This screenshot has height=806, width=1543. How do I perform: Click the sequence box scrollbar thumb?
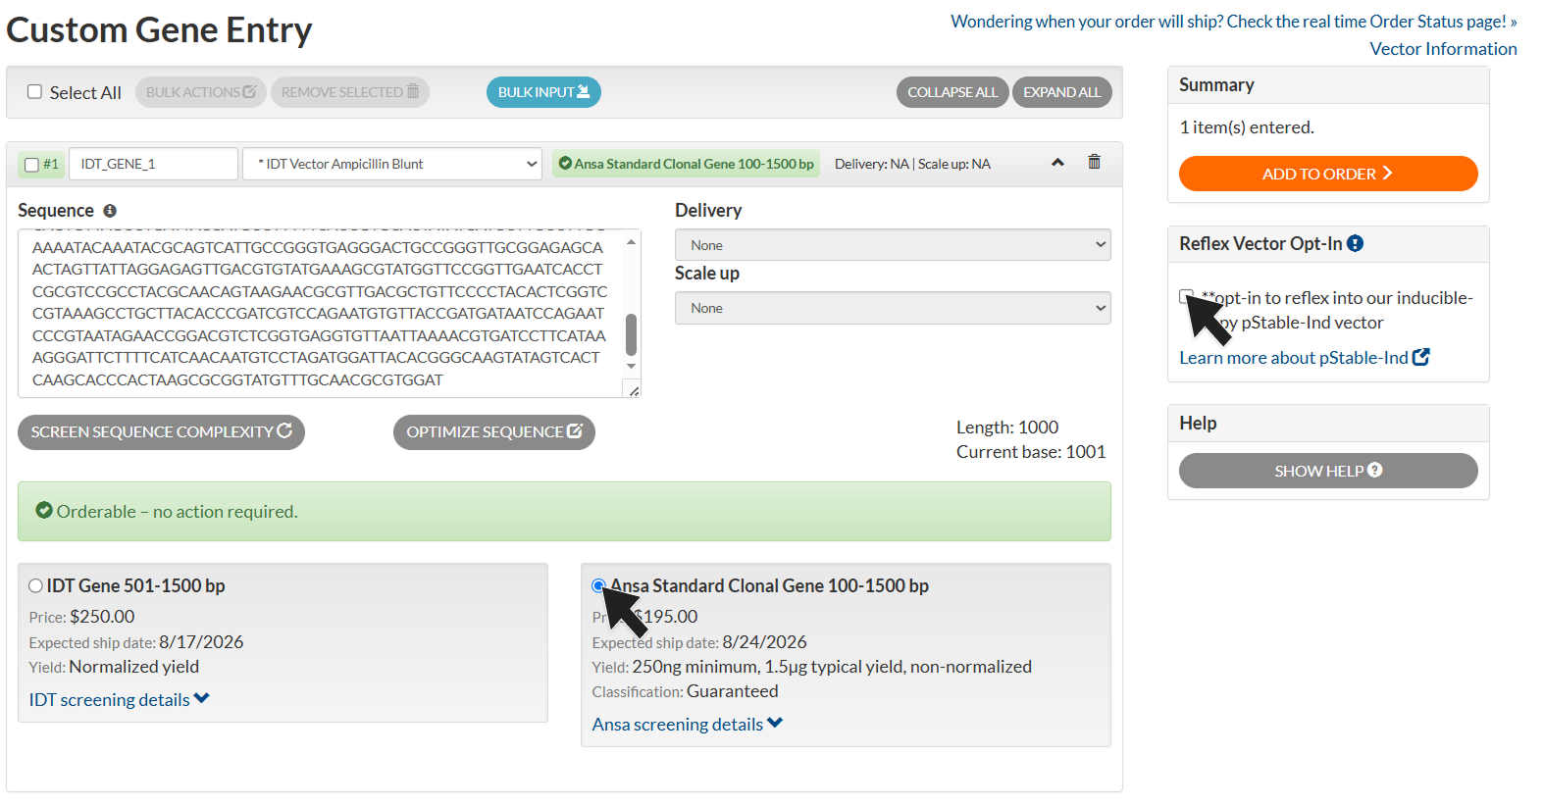tap(631, 333)
